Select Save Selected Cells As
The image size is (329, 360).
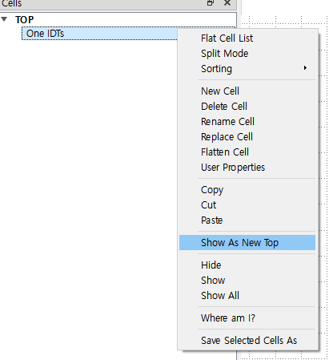coord(249,341)
